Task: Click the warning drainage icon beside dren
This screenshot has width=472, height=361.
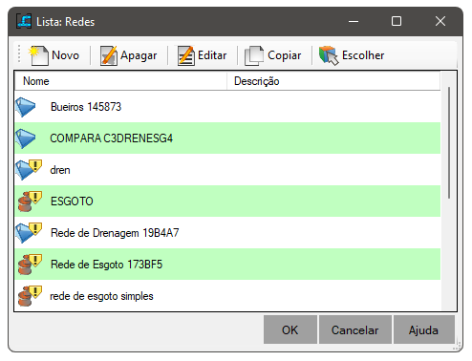Action: 29,170
